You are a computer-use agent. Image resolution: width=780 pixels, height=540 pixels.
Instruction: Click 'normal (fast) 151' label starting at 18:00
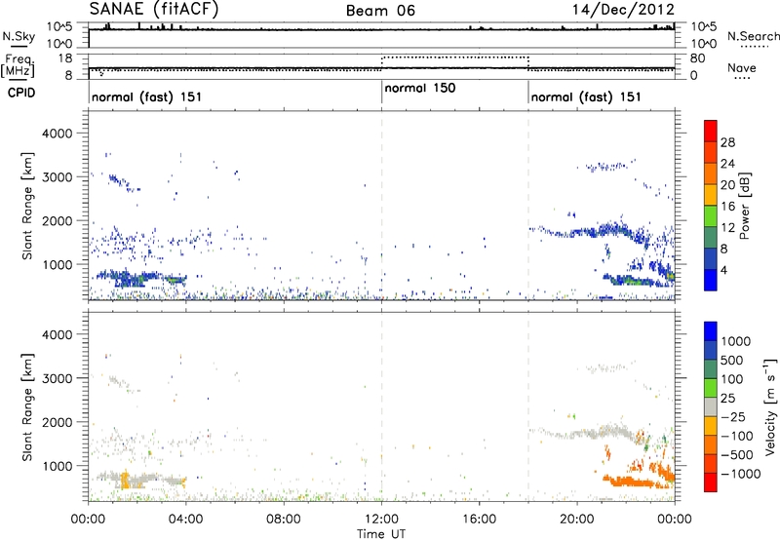coord(586,96)
